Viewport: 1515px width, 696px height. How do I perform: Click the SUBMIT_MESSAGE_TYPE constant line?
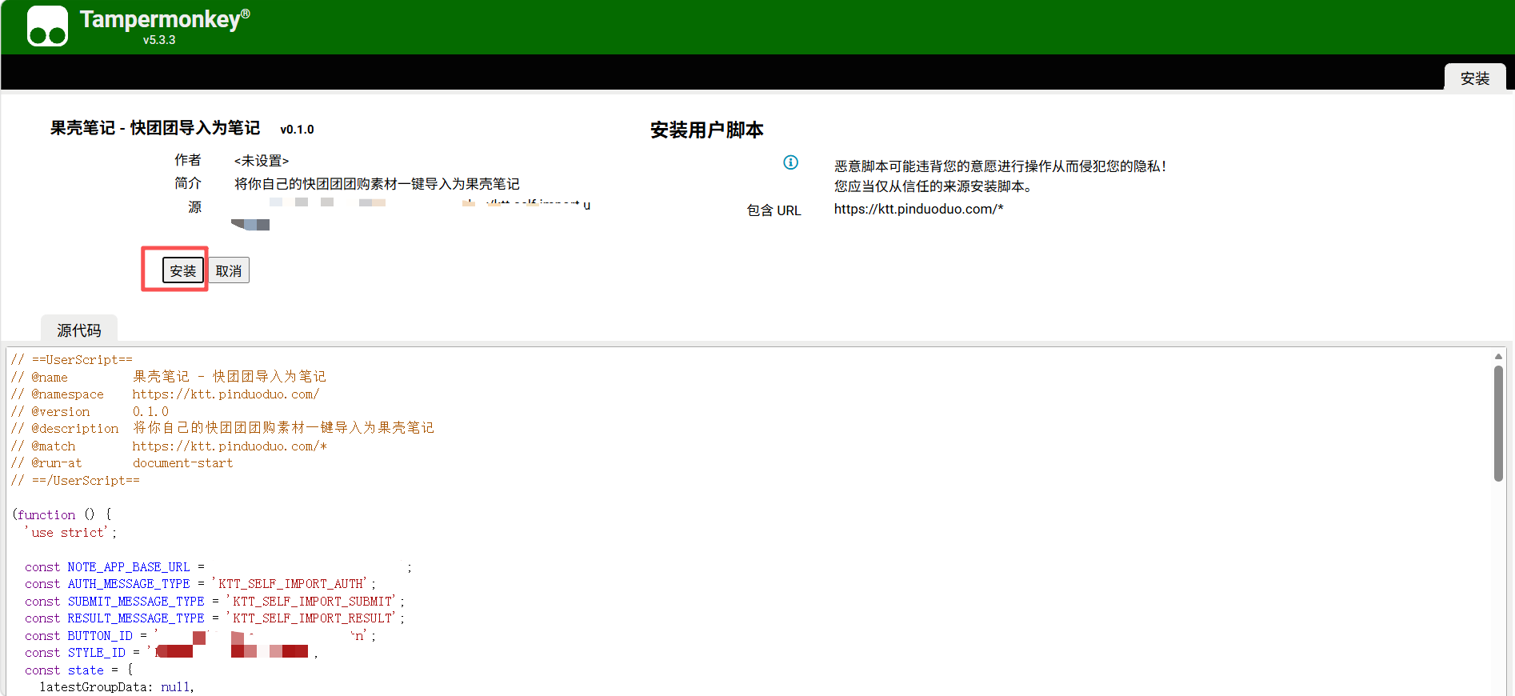pyautogui.click(x=214, y=601)
